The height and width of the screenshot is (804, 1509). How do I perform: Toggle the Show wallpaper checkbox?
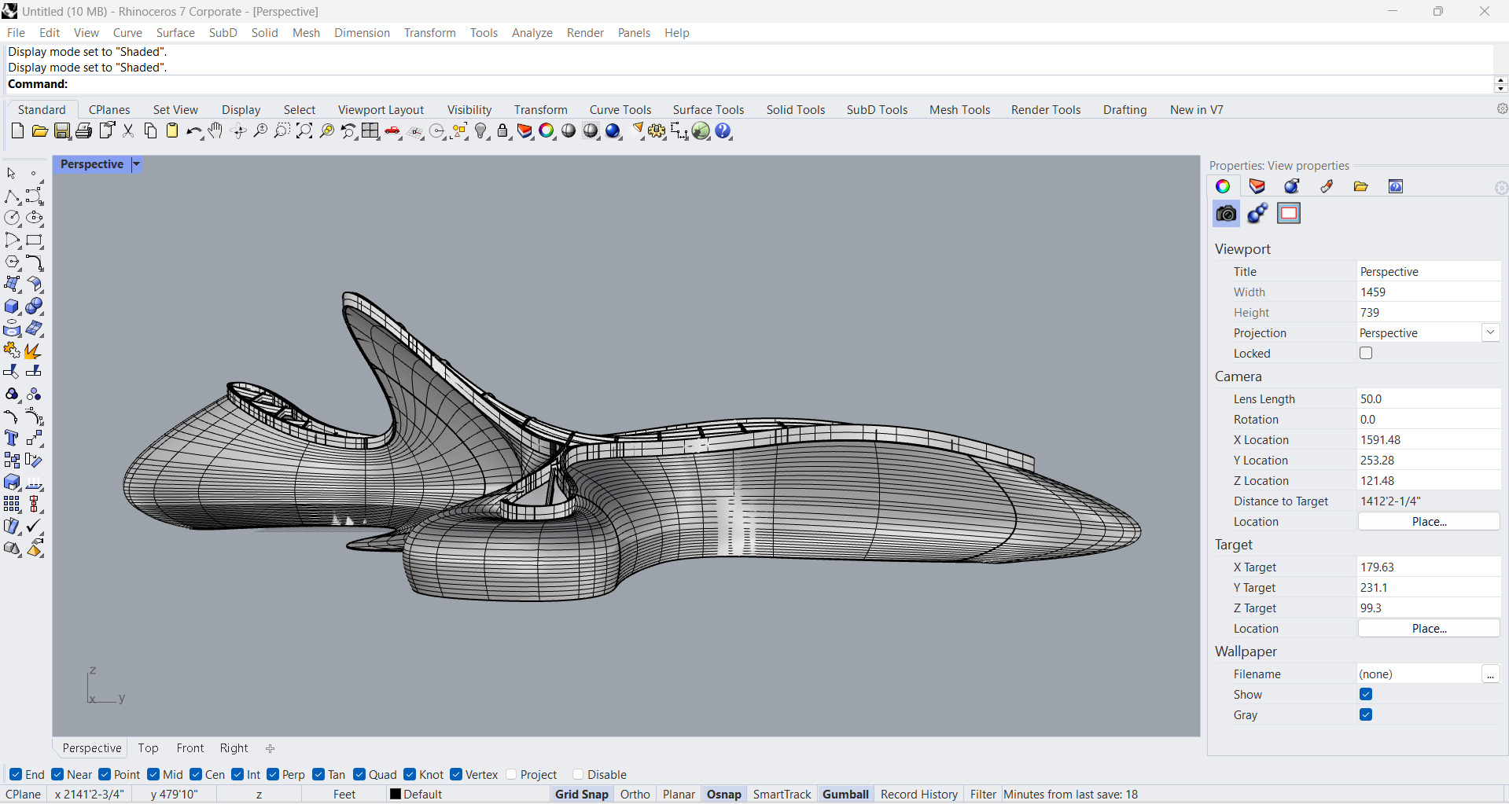pyautogui.click(x=1366, y=694)
